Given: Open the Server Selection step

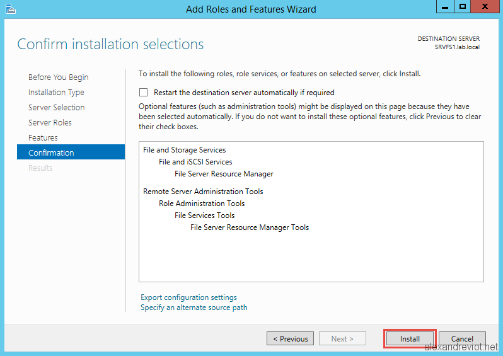Looking at the screenshot, I should pos(57,108).
